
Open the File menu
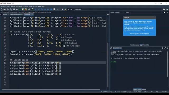[x=2, y=6]
